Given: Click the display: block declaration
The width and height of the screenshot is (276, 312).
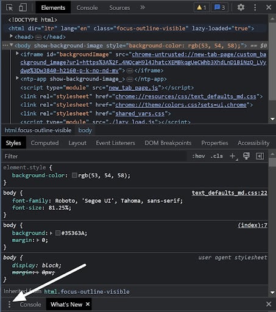Looking at the screenshot, I should pyautogui.click(x=37, y=265).
